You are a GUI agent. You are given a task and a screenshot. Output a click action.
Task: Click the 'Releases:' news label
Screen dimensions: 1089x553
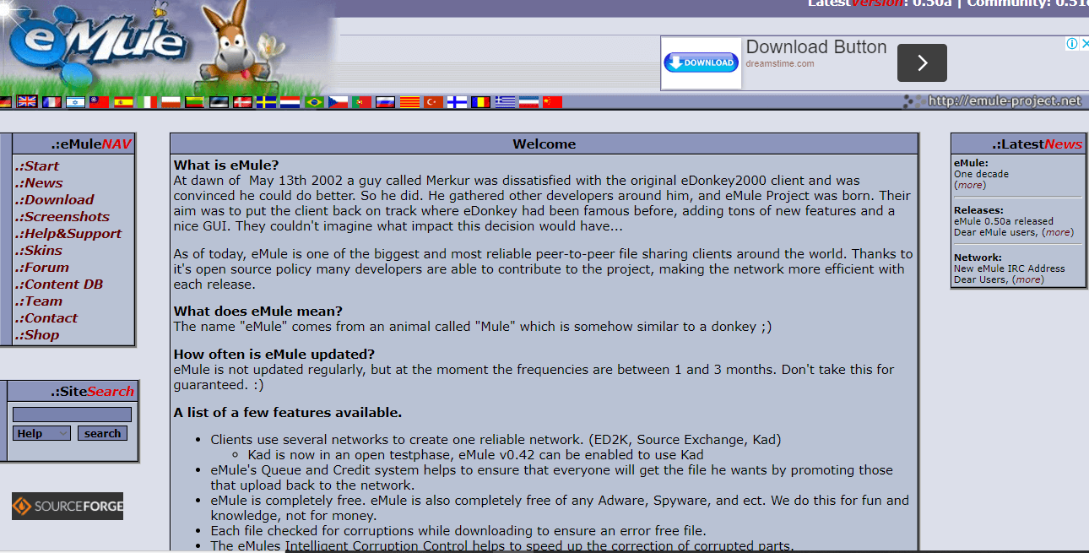tap(978, 210)
